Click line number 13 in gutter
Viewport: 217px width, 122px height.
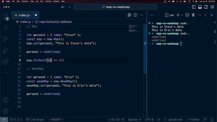point(19,77)
